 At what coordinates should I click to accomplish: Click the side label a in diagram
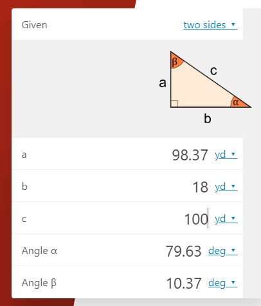163,83
